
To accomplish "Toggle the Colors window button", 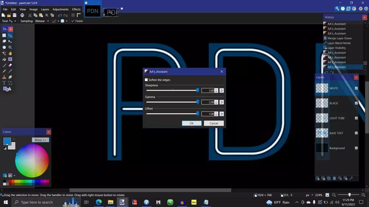I will pos(354,9).
